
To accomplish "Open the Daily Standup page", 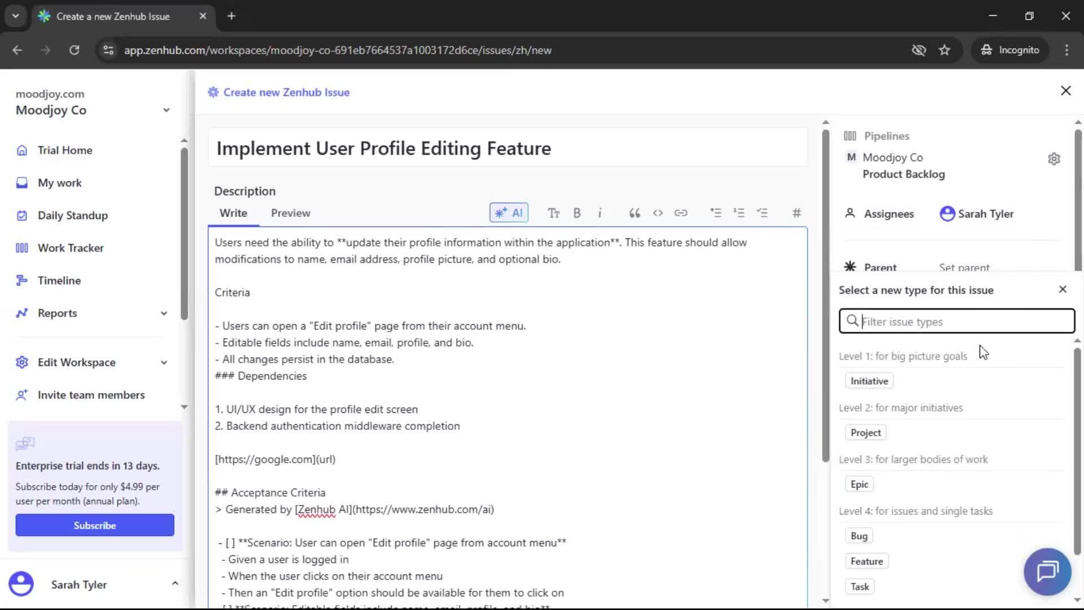I will 72,215.
